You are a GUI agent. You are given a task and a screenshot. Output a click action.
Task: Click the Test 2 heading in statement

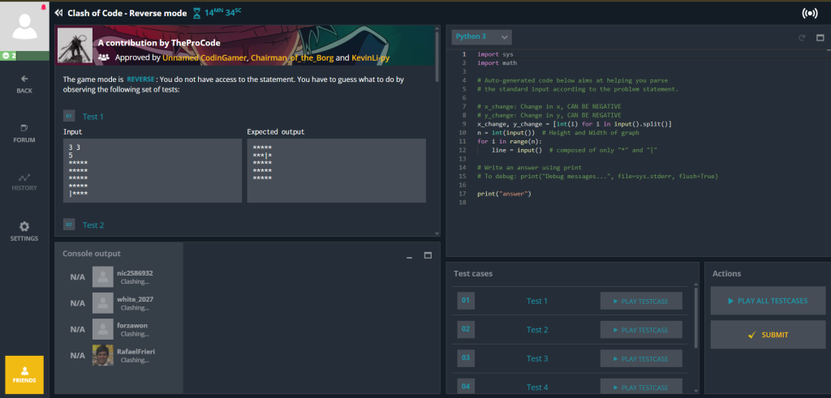click(93, 225)
